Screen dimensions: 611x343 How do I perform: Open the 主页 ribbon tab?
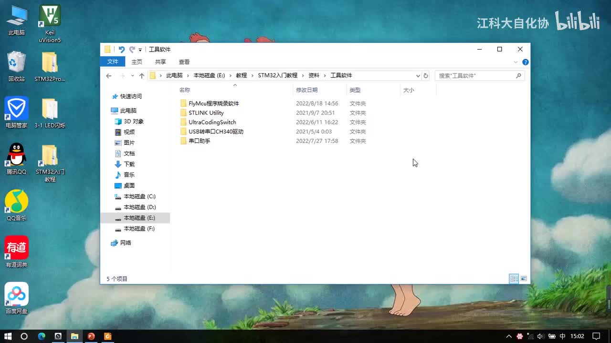pos(137,62)
